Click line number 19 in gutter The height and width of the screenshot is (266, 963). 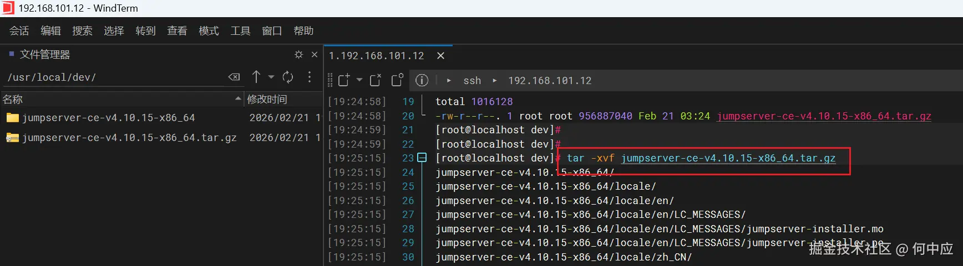pyautogui.click(x=408, y=102)
